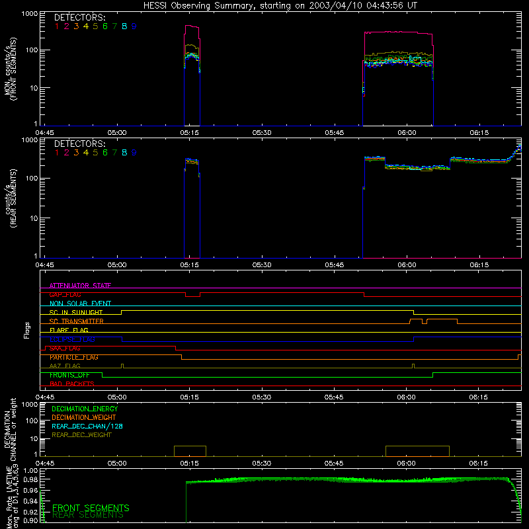Image resolution: width=529 pixels, height=529 pixels.
Task: Click the 100 tick on rear segments axis
Action: pos(32,179)
